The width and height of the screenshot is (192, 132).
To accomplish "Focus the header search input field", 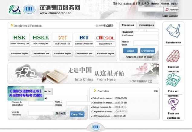I will pos(150,9).
